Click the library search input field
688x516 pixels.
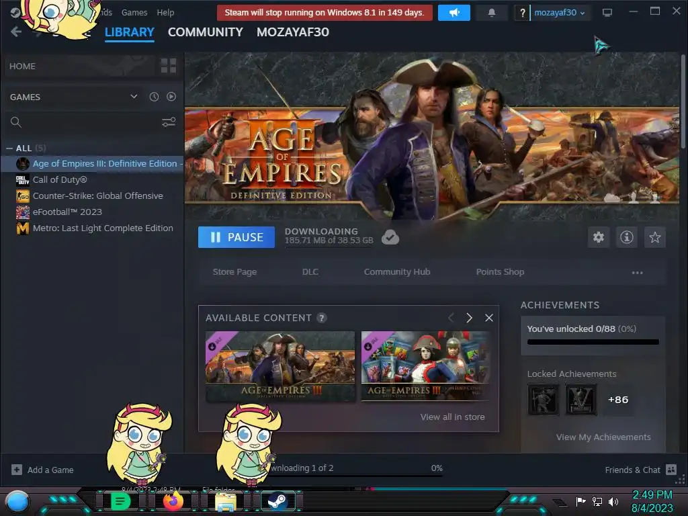pos(91,122)
